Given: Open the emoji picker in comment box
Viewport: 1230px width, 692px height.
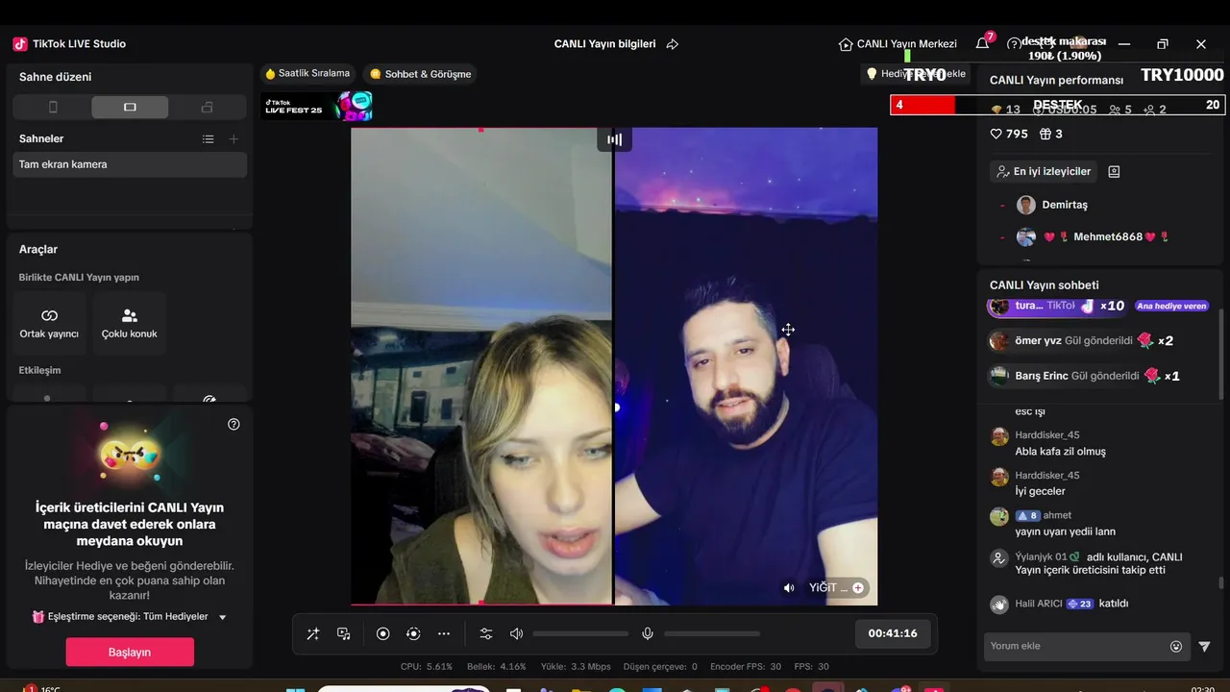Looking at the screenshot, I should (1176, 647).
